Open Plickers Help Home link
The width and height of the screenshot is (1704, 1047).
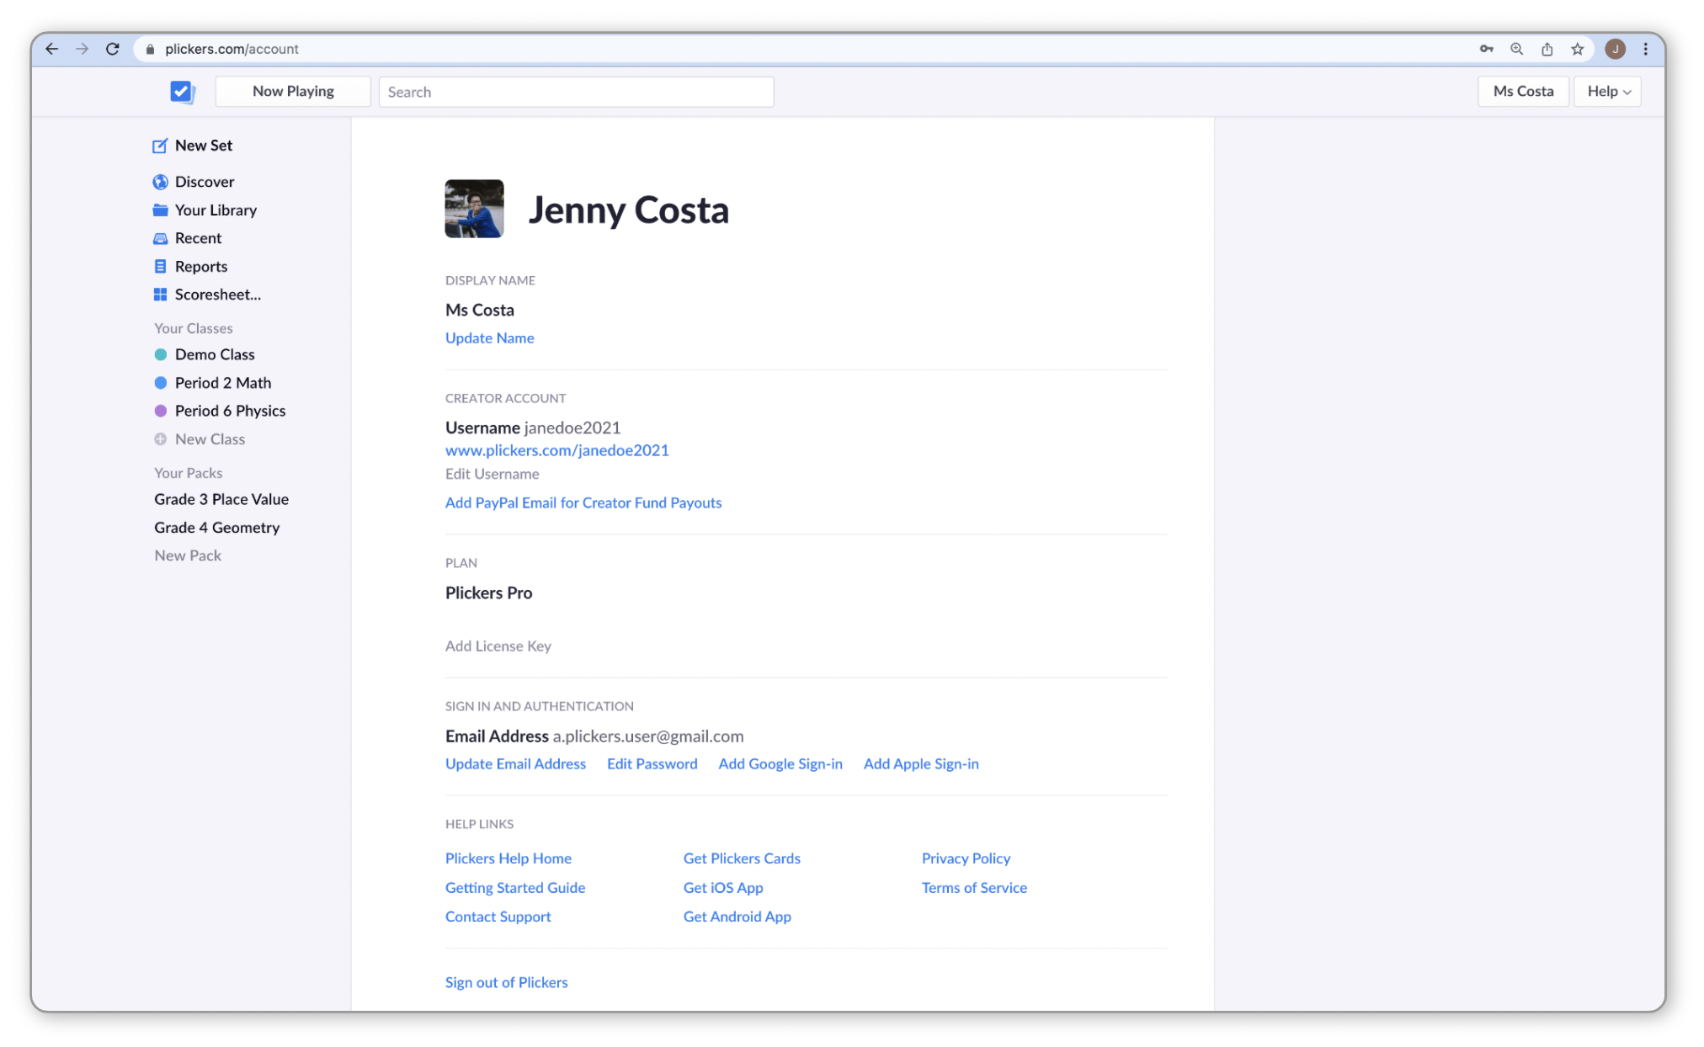pos(509,858)
